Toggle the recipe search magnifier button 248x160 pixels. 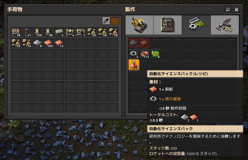coord(228,10)
